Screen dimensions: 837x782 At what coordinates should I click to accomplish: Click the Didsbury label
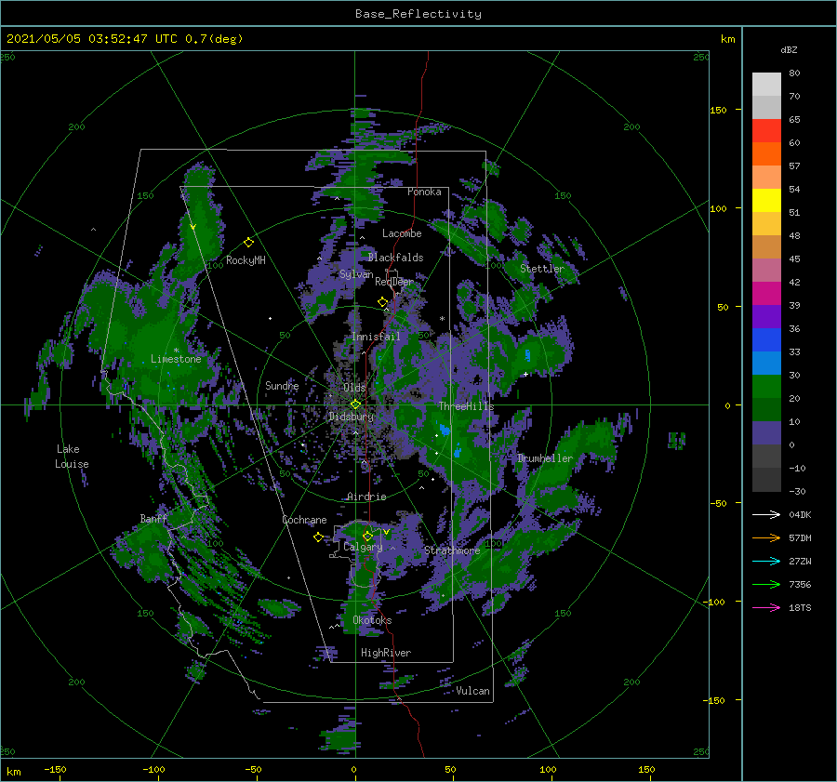point(352,417)
